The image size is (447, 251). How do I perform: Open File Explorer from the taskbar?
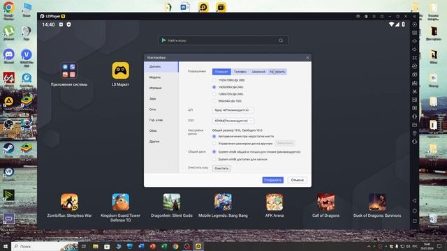(96, 246)
